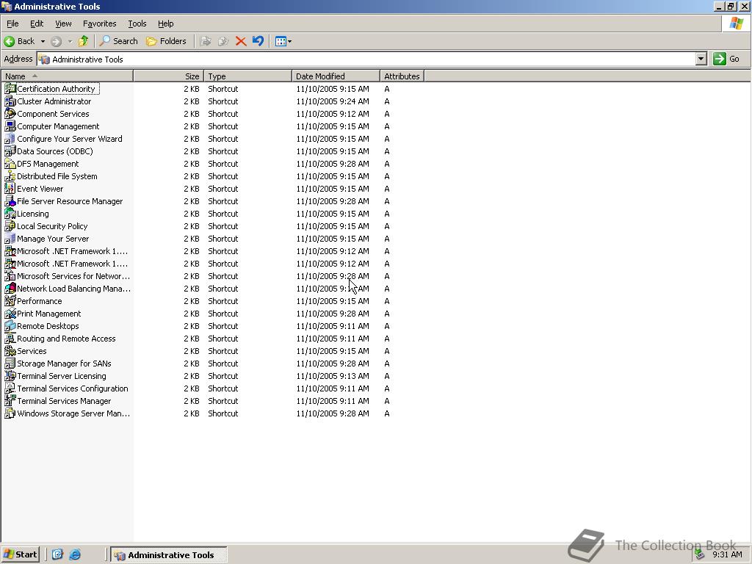Click Administrative Tools taskbar button
752x564 pixels.
click(x=169, y=555)
